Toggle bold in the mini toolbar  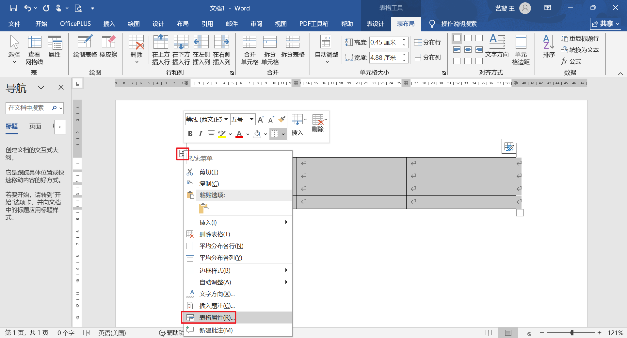tap(190, 134)
